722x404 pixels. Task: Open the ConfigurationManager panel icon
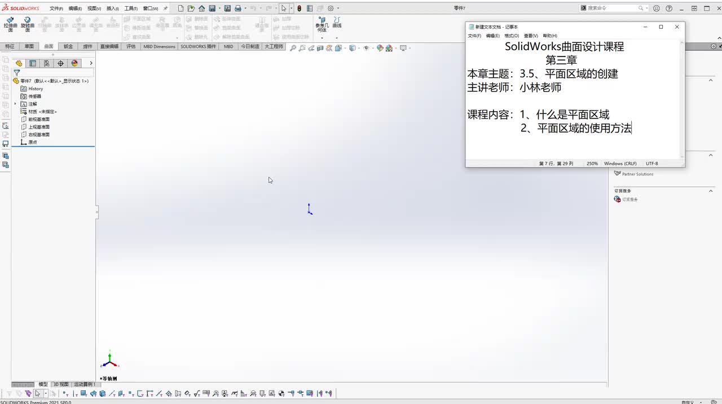pos(47,63)
